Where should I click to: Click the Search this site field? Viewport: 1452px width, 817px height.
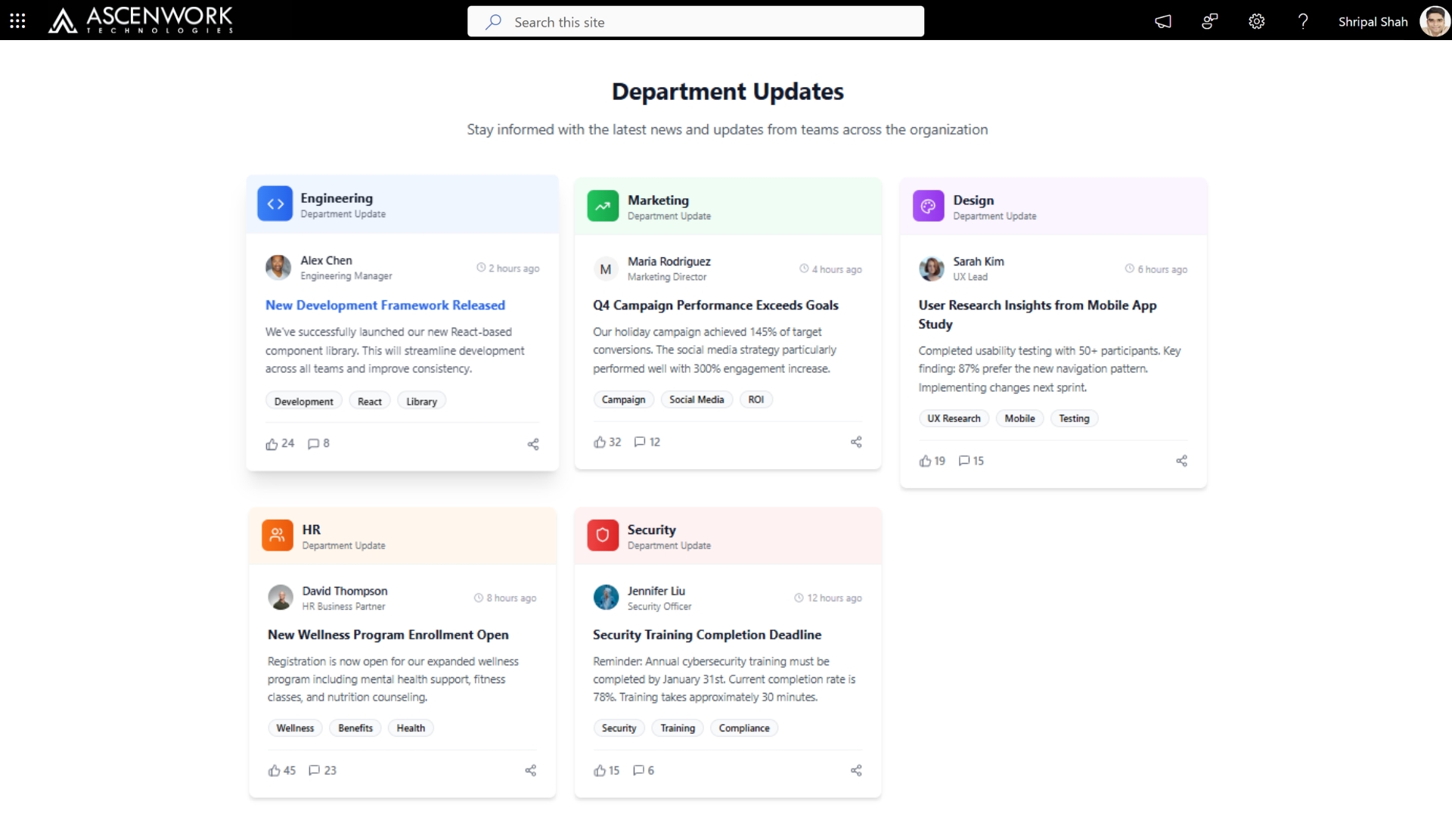696,22
